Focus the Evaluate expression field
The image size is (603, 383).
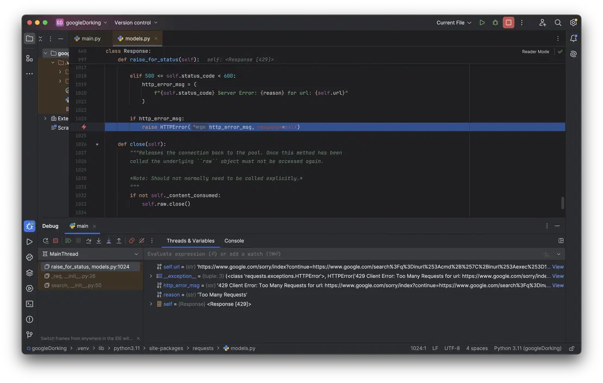tap(342, 254)
